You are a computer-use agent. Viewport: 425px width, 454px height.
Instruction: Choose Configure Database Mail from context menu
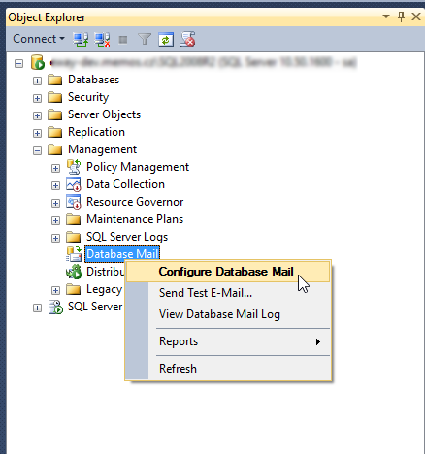coord(228,272)
